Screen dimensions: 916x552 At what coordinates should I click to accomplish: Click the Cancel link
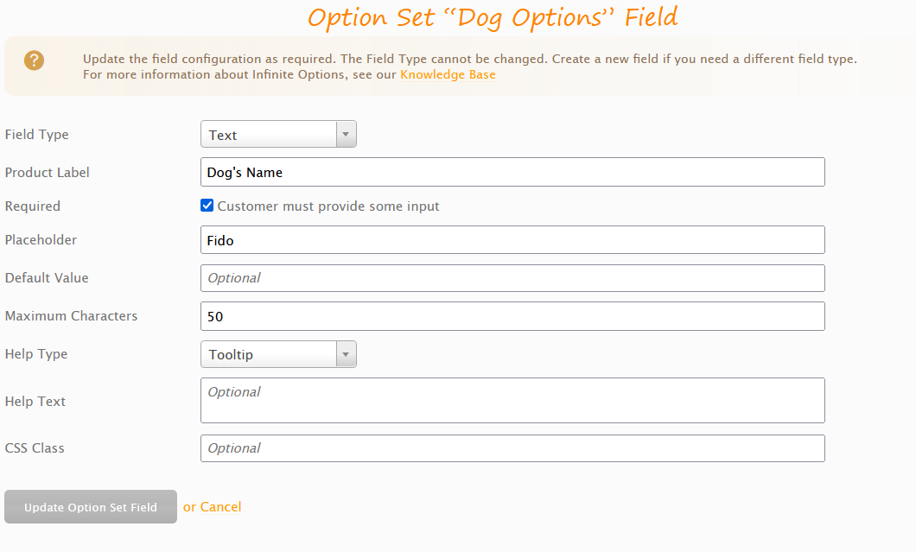click(x=220, y=507)
